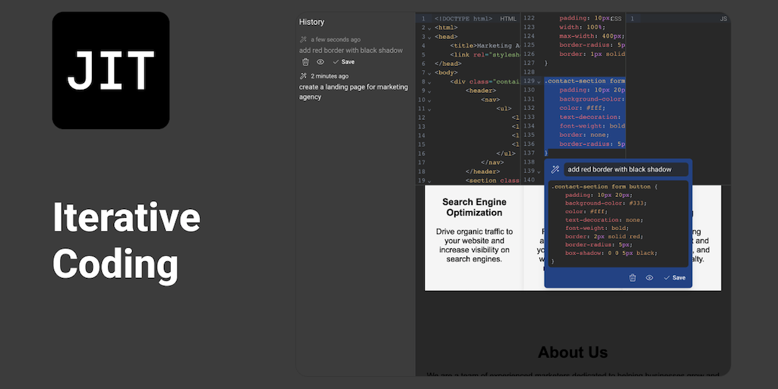Viewport: 778px width, 389px height.
Task: Click the checkmark Save in the History panel
Action: pos(343,62)
